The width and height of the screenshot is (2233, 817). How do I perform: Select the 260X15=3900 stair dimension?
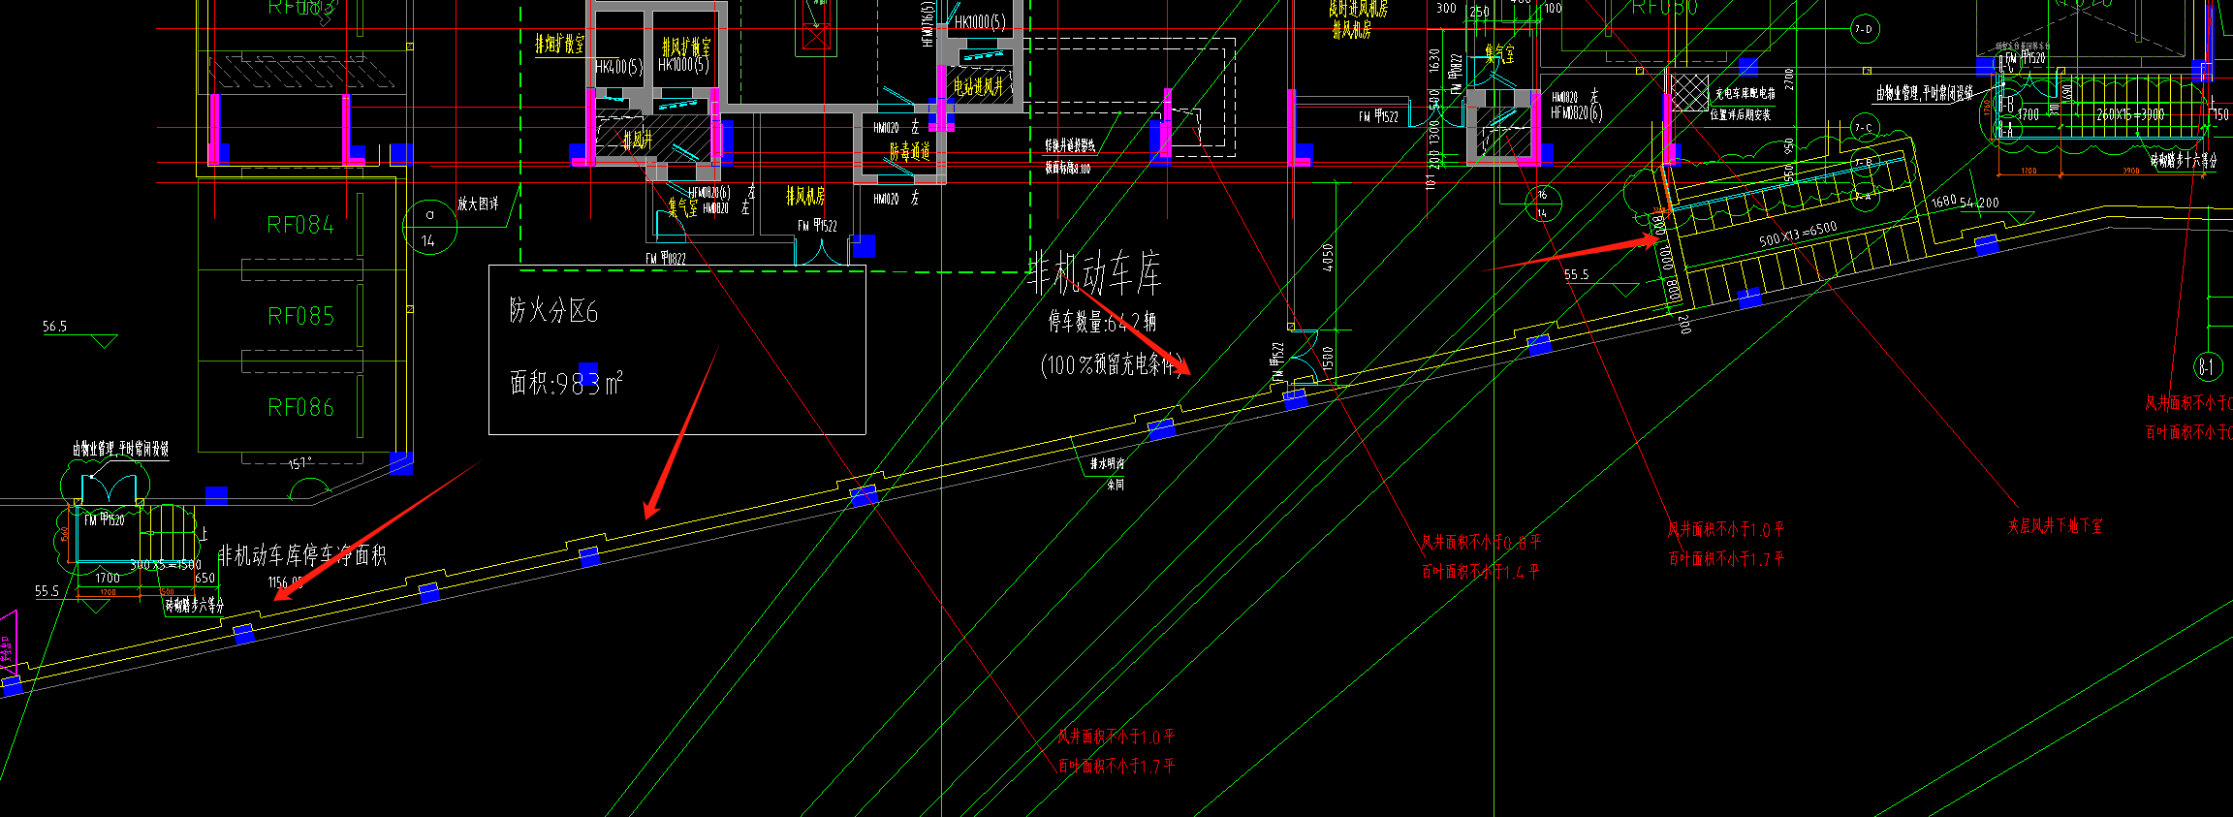[2130, 114]
